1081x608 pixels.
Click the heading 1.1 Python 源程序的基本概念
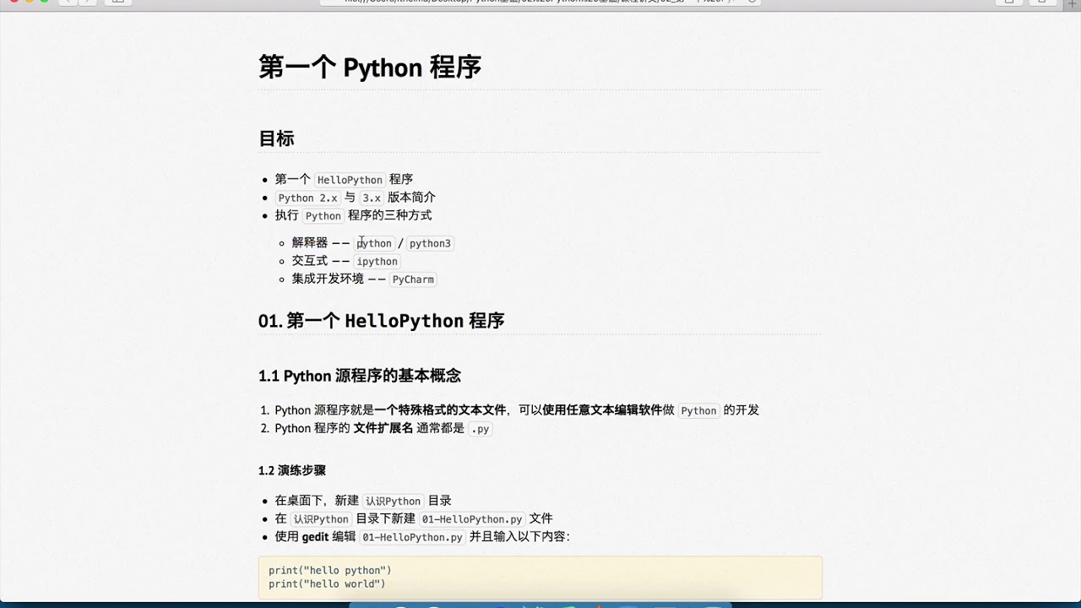tap(360, 376)
